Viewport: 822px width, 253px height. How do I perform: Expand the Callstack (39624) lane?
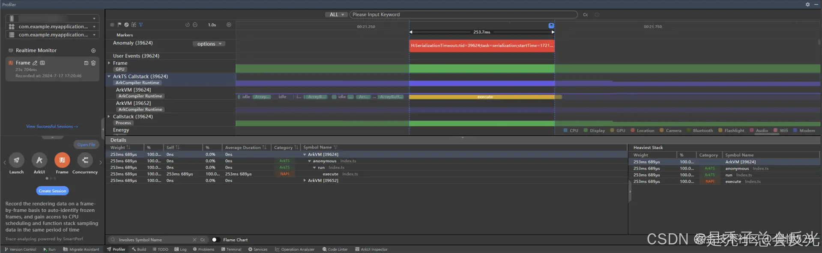pos(109,116)
